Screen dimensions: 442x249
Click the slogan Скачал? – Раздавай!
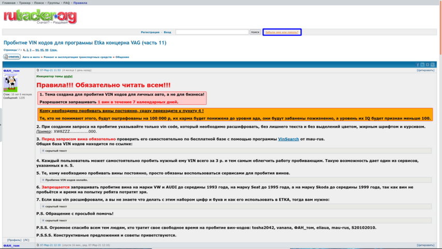52,22
